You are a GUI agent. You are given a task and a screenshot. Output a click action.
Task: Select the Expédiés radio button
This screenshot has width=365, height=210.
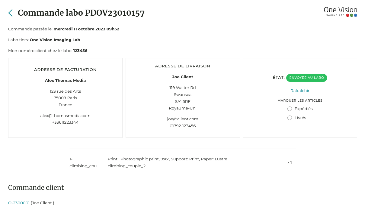point(290,109)
